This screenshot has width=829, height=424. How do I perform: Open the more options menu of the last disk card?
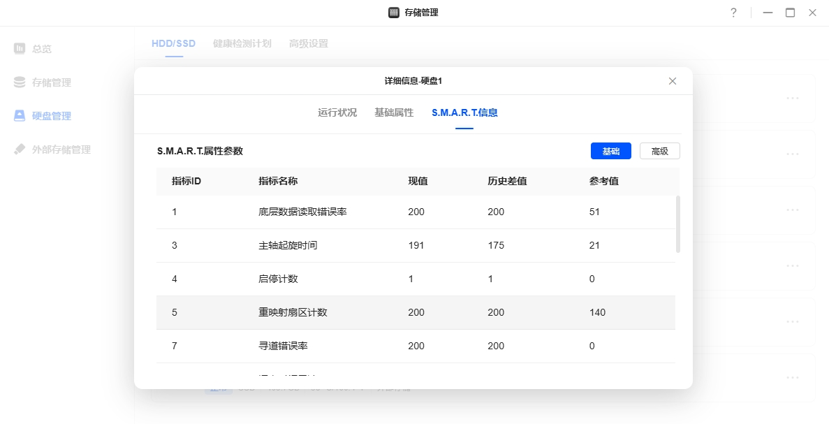pos(792,377)
